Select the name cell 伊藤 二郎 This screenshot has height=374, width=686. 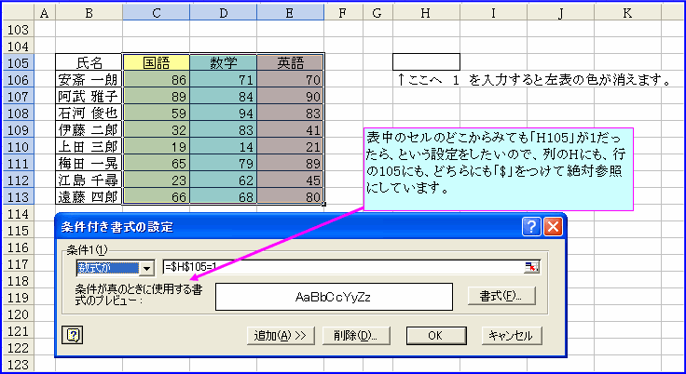point(89,129)
